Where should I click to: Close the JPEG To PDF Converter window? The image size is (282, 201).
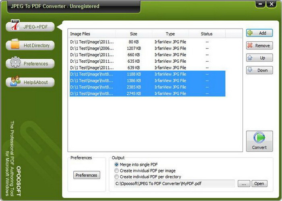point(272,4)
